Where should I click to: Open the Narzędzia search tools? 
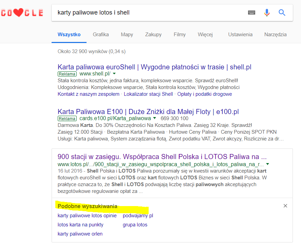point(276,35)
